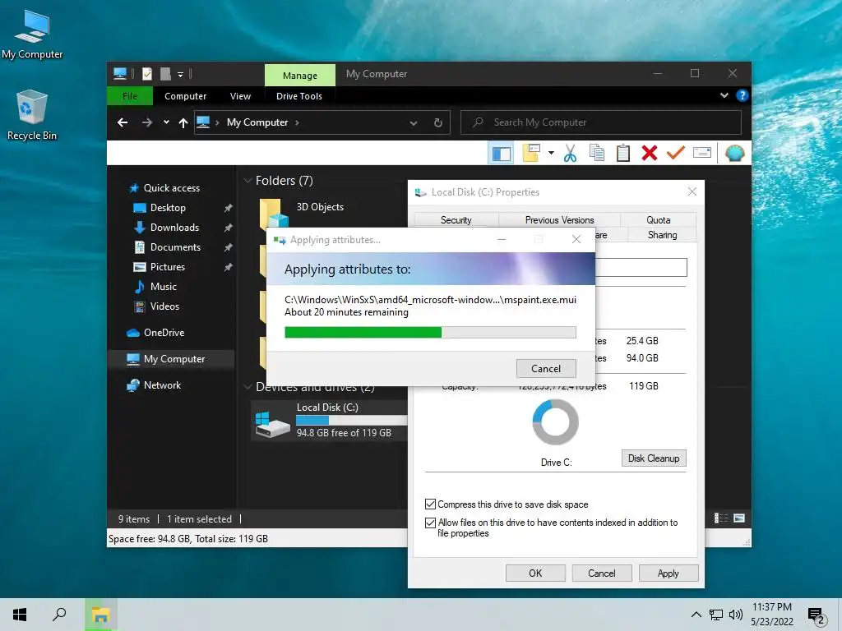Click Cancel in Local Disk Properties
The height and width of the screenshot is (631, 842).
(602, 573)
